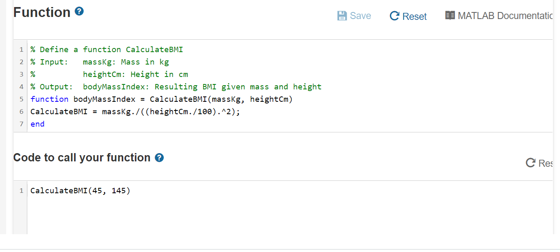The width and height of the screenshot is (560, 252).
Task: Click the disk icon next to Save label
Action: coord(342,15)
